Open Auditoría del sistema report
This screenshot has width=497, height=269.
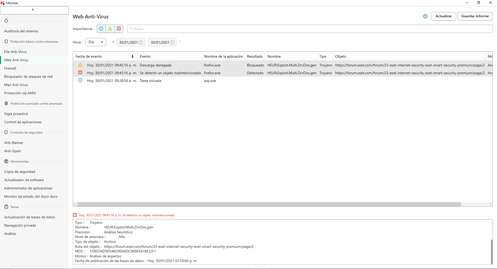click(21, 31)
